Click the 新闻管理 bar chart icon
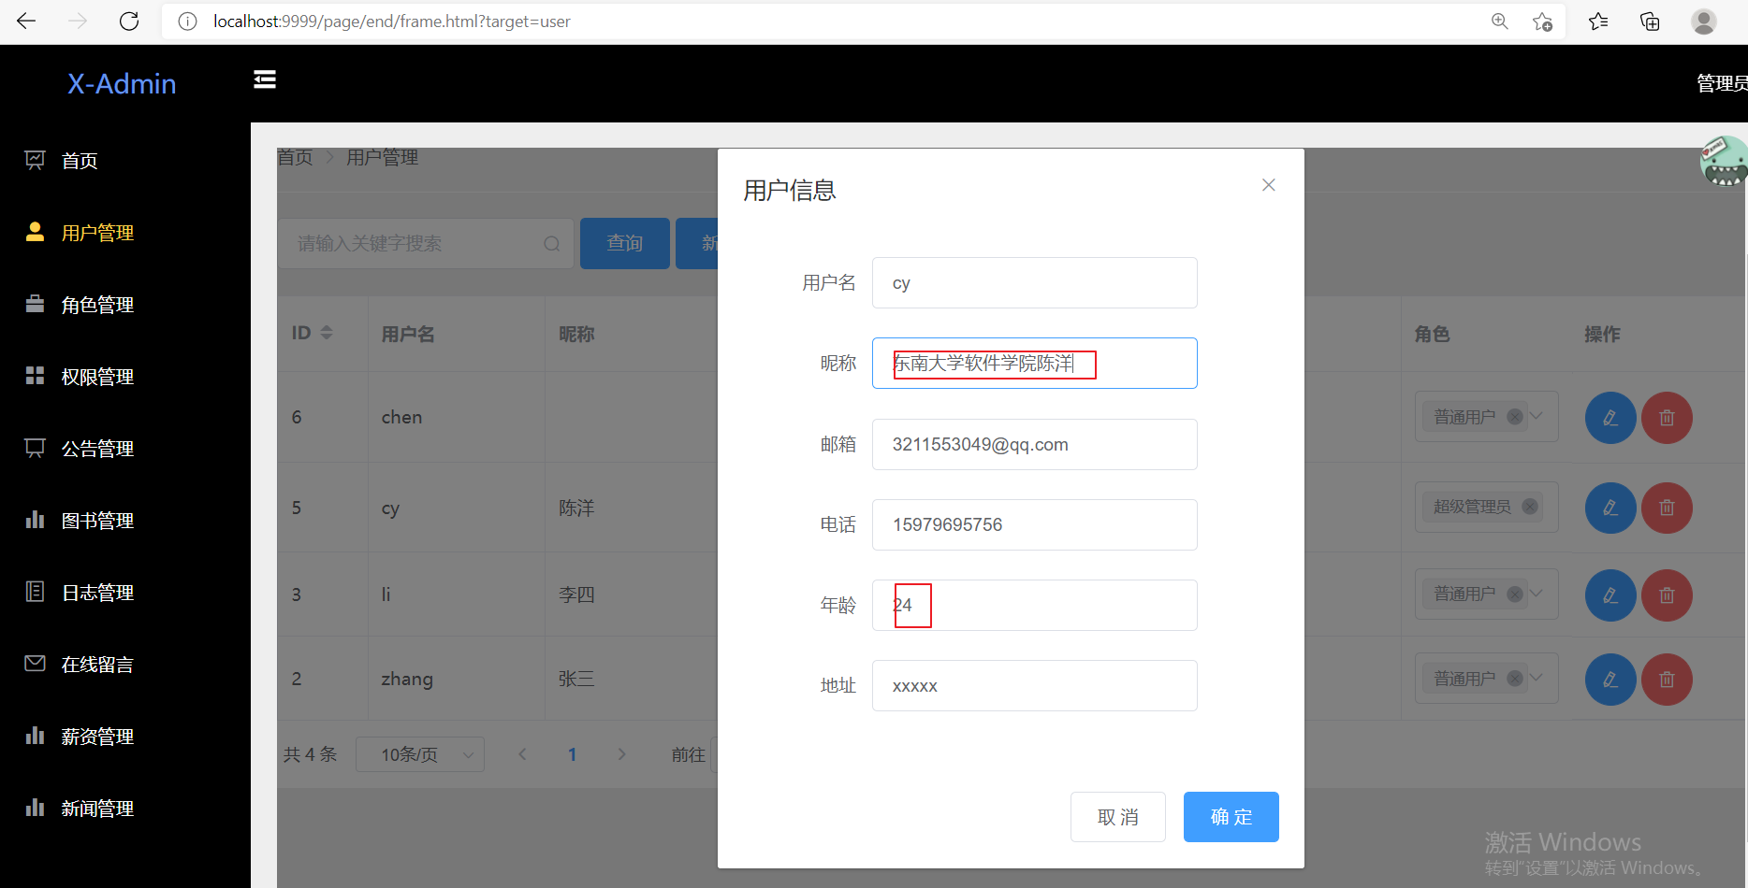The width and height of the screenshot is (1748, 888). pyautogui.click(x=35, y=808)
